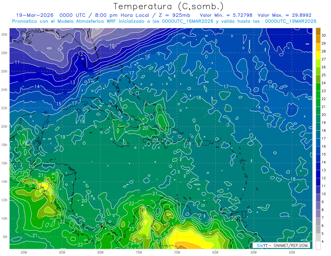Click the '80W' longitude axis label
Screen dimensions: 331x256
(x=100, y=252)
